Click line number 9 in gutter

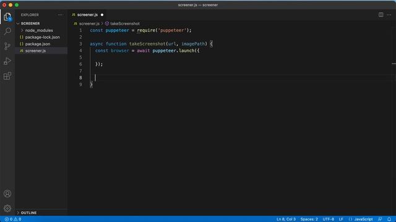click(x=80, y=84)
